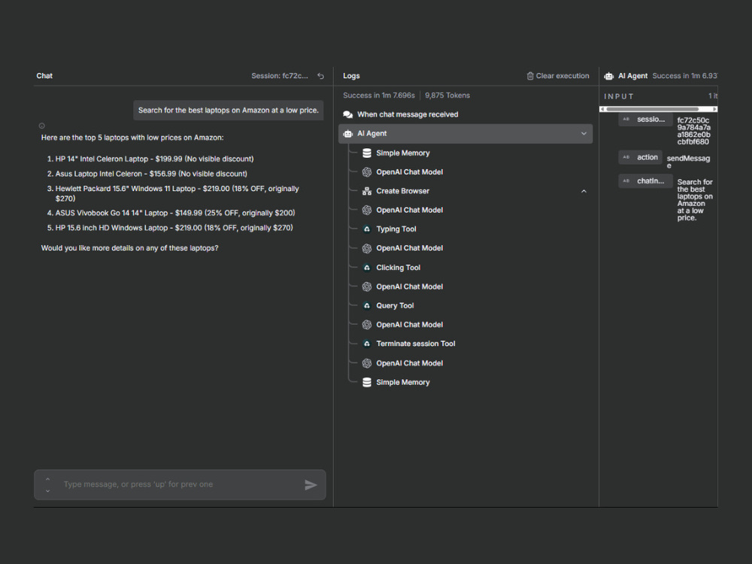Click the chat bubbles icon of the trigger row
The image size is (752, 564).
pos(348,114)
